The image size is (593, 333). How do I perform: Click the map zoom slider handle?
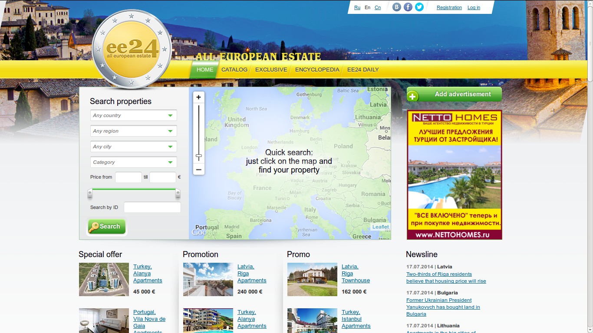click(199, 156)
